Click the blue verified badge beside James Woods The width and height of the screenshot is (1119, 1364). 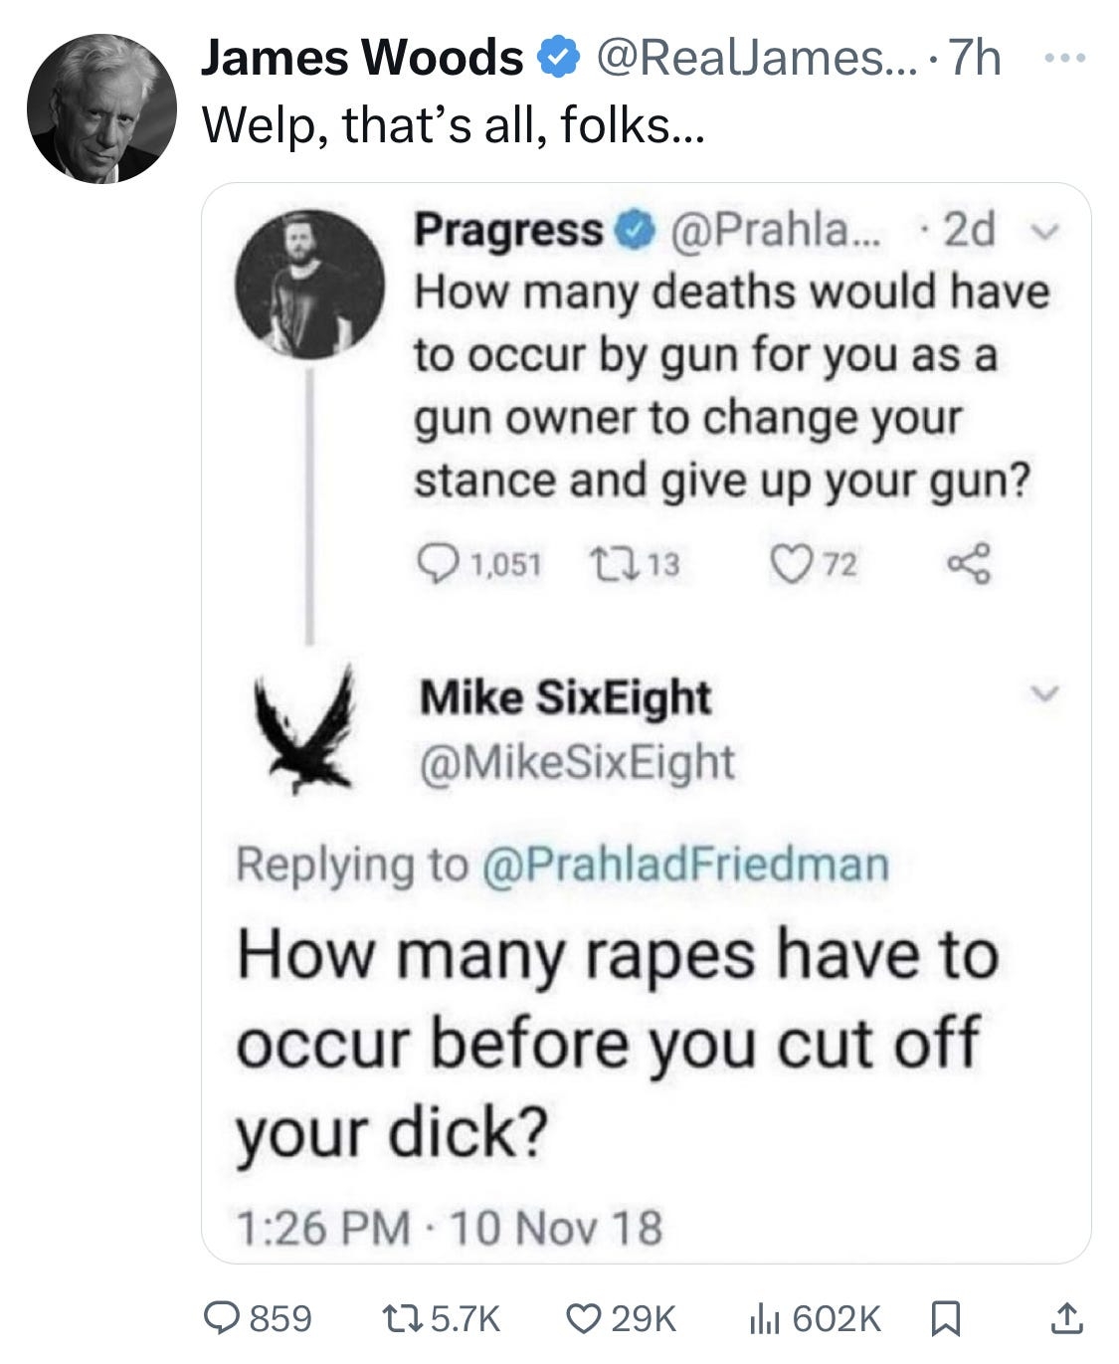[558, 59]
